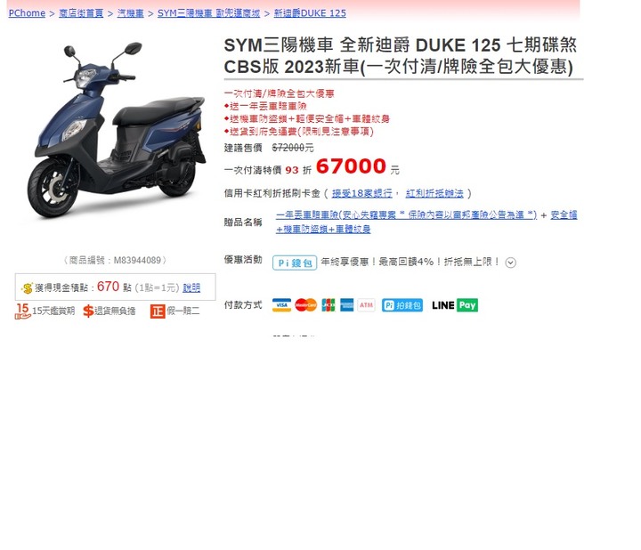Click the ATM payment icon
Image resolution: width=641 pixels, height=550 pixels.
[366, 305]
